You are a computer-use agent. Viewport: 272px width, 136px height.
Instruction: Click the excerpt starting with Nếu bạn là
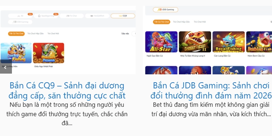click(x=67, y=114)
